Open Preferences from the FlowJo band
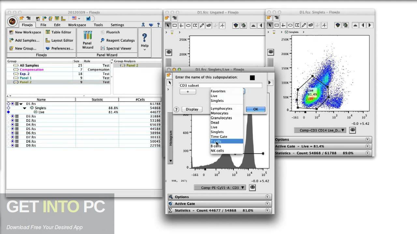Image resolution: width=417 pixels, height=234 pixels. tap(59, 48)
